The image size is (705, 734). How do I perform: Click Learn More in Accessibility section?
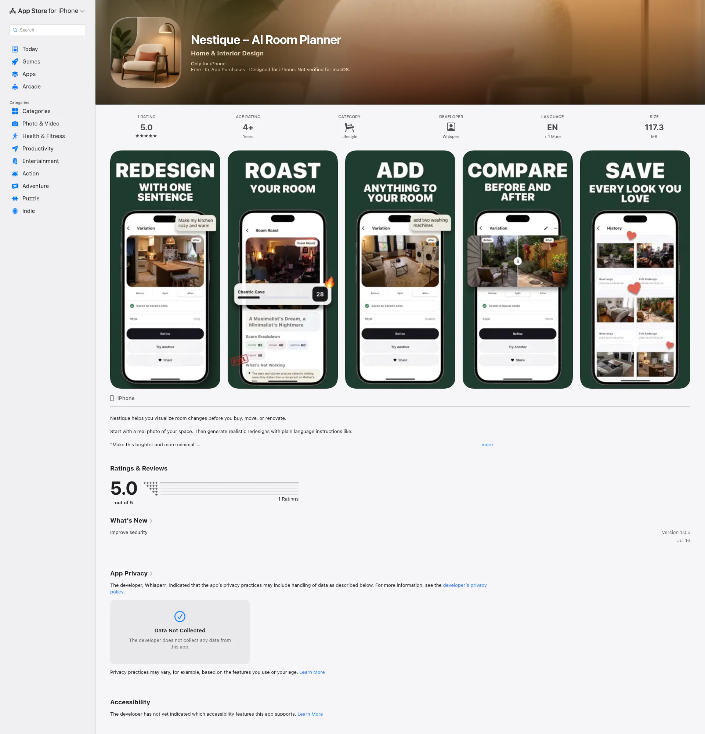310,714
